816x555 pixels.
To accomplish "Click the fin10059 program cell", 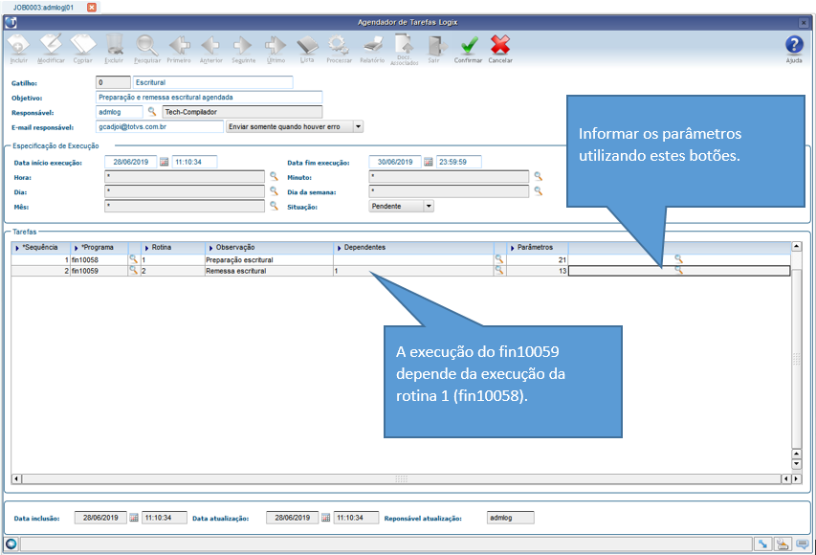I will point(99,271).
